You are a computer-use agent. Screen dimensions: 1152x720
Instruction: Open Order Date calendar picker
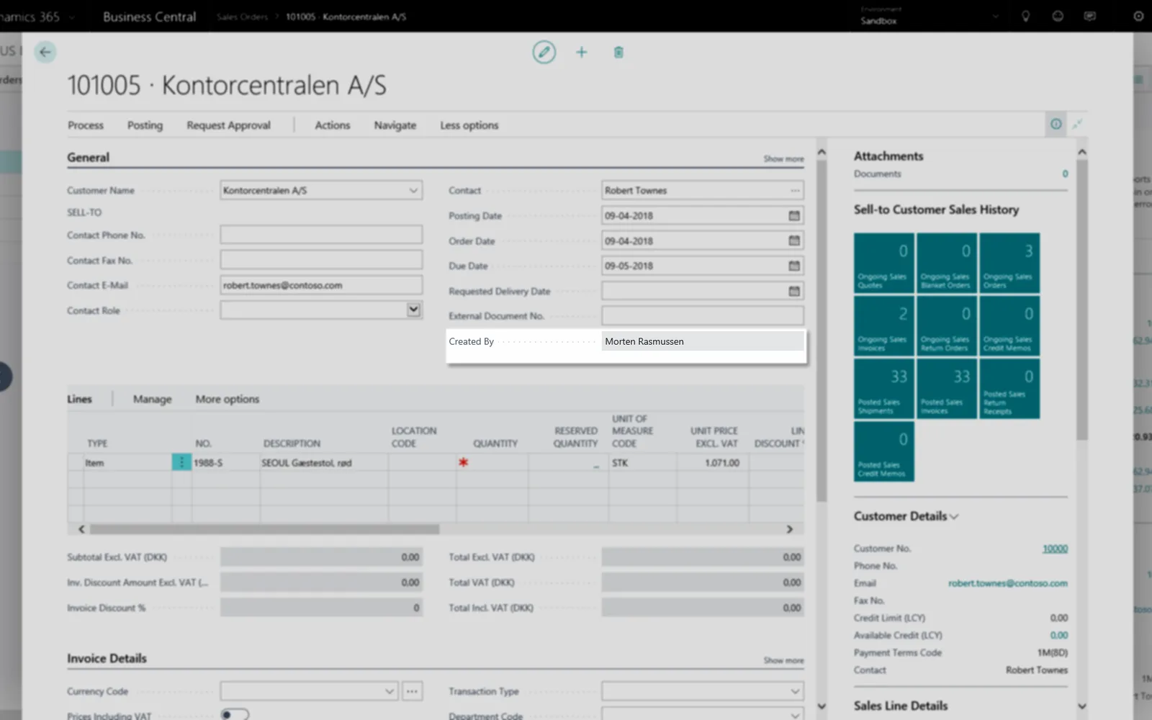tap(794, 240)
